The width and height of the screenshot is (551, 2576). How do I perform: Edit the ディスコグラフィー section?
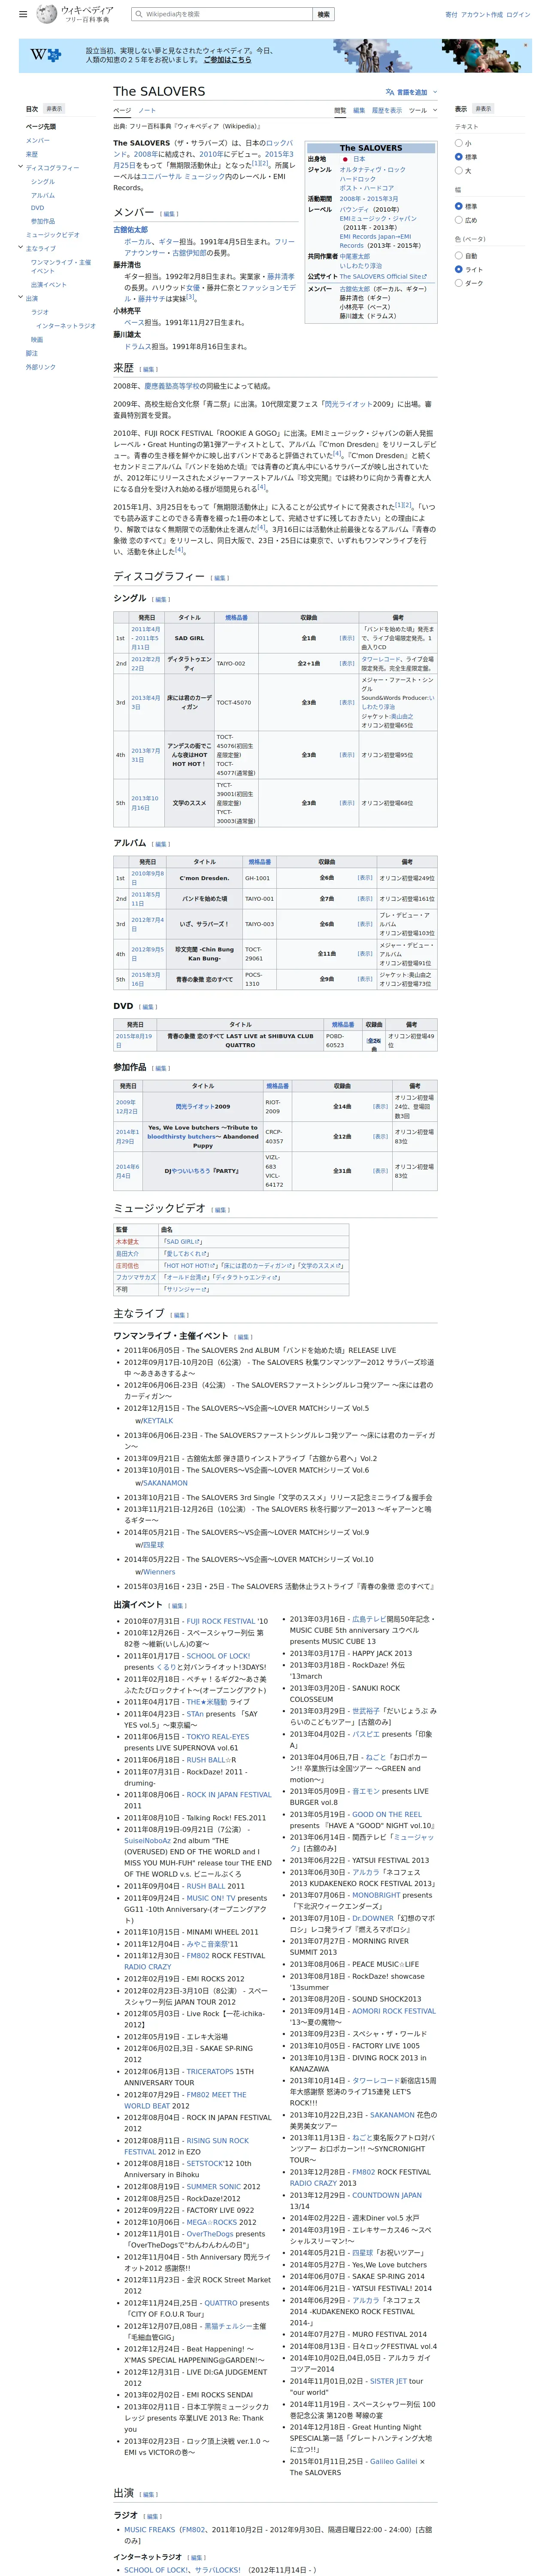click(221, 578)
